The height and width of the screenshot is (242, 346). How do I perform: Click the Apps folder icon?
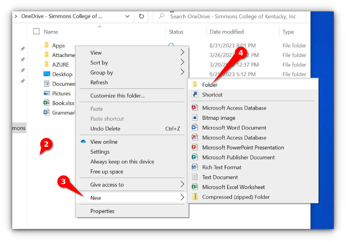pyautogui.click(x=47, y=45)
